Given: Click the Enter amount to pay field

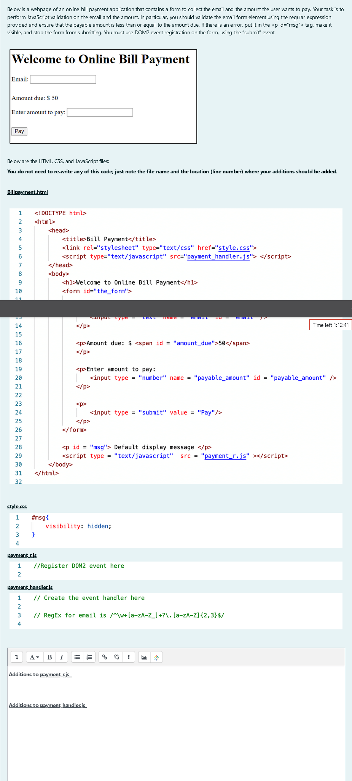Looking at the screenshot, I should (100, 112).
